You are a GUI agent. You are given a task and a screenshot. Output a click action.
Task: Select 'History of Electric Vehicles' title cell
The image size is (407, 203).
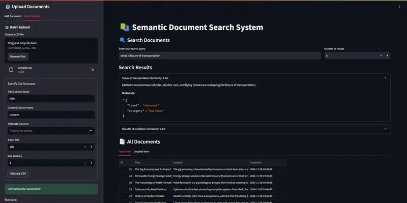(x=153, y=196)
